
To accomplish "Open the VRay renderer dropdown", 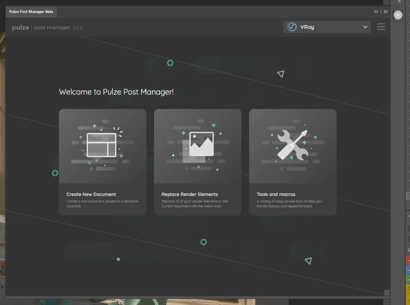I will 327,27.
